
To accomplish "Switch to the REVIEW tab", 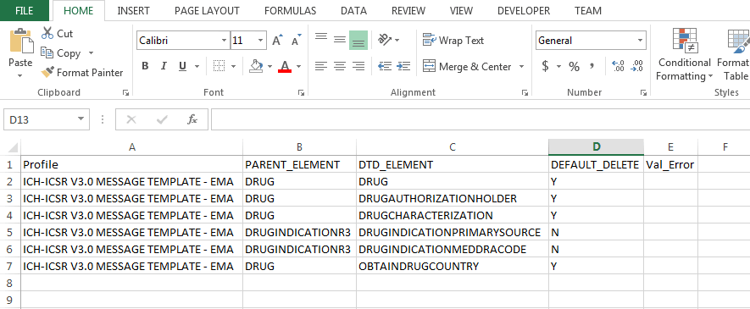I will pos(408,10).
